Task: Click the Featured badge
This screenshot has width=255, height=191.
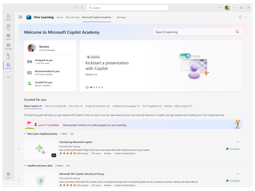Action: pos(93,57)
